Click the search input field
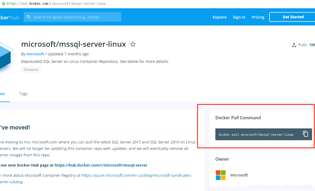 click(72, 17)
